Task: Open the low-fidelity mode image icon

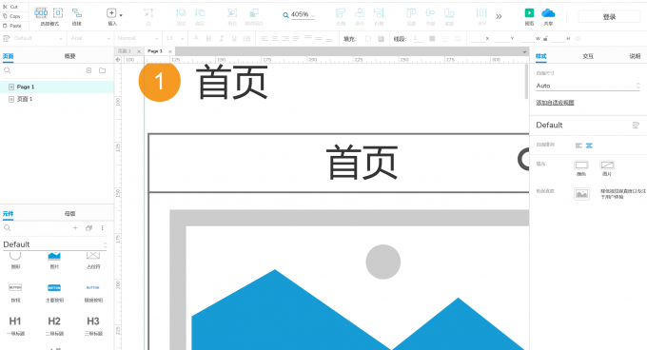Action: pyautogui.click(x=581, y=194)
